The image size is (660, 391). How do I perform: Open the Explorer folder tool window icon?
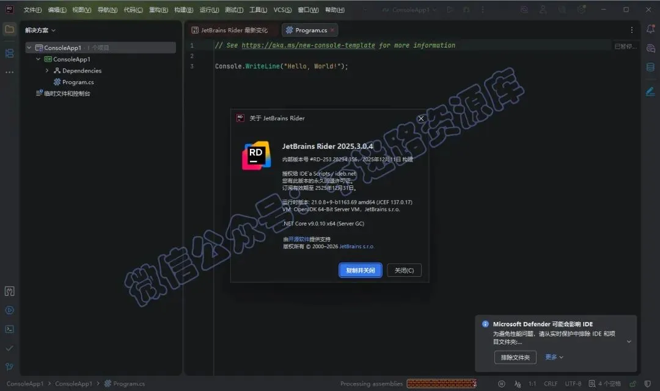click(x=9, y=29)
